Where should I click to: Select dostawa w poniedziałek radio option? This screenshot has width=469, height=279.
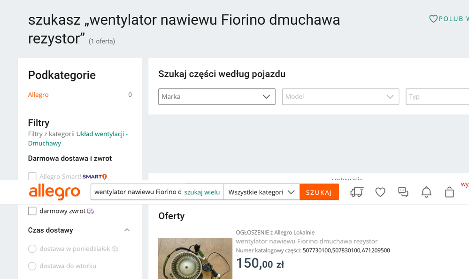click(x=32, y=249)
